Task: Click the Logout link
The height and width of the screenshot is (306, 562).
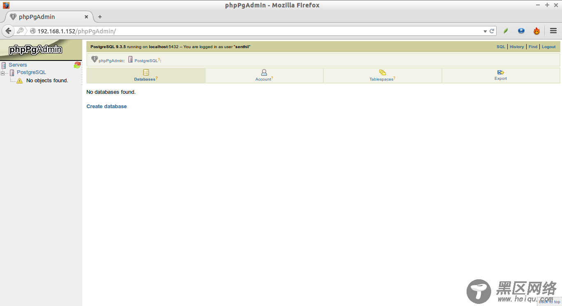Action: point(548,47)
